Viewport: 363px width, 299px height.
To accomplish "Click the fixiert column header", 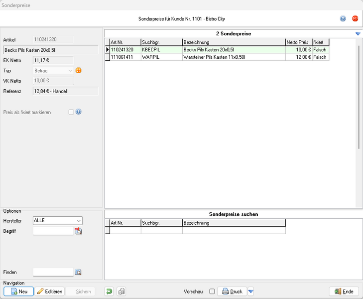I will [321, 42].
